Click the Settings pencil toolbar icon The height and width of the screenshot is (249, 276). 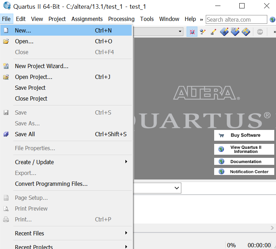click(x=213, y=32)
